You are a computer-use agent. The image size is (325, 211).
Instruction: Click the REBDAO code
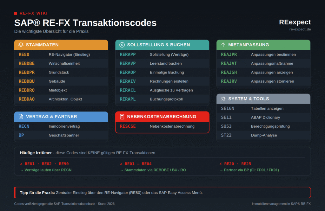click(27, 99)
